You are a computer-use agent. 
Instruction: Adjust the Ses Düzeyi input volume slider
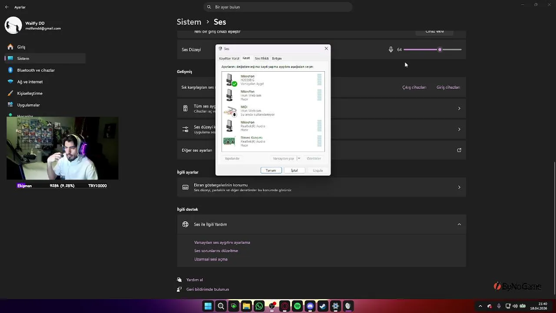click(x=432, y=50)
